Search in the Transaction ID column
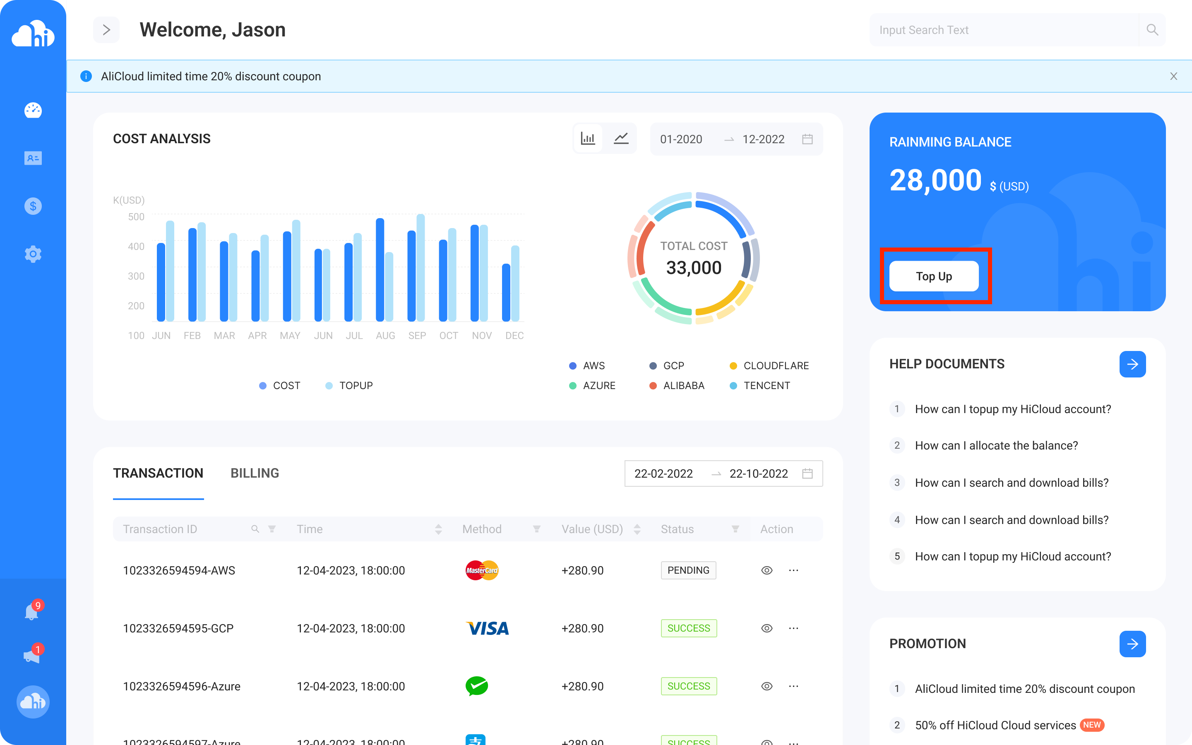Image resolution: width=1192 pixels, height=745 pixels. click(x=255, y=529)
